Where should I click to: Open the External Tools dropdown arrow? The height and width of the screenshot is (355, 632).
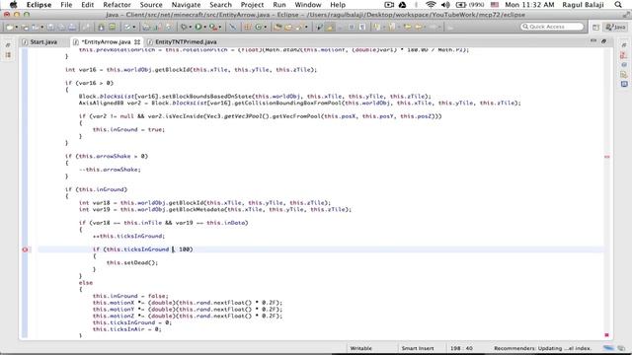(220, 27)
